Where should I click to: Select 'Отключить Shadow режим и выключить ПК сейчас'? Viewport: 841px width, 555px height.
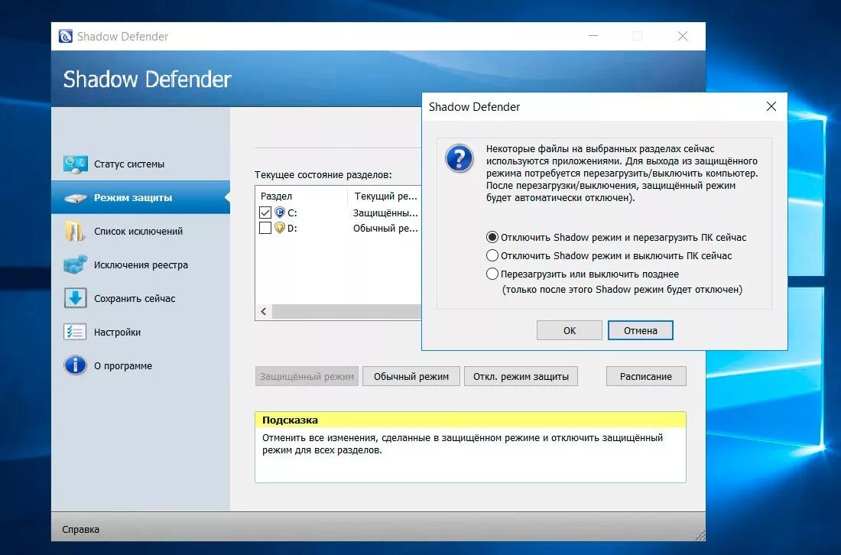click(x=493, y=255)
